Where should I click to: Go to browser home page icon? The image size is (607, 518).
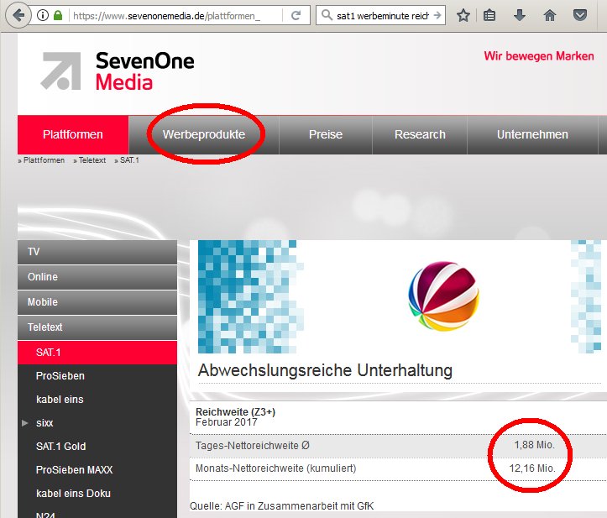click(x=550, y=16)
